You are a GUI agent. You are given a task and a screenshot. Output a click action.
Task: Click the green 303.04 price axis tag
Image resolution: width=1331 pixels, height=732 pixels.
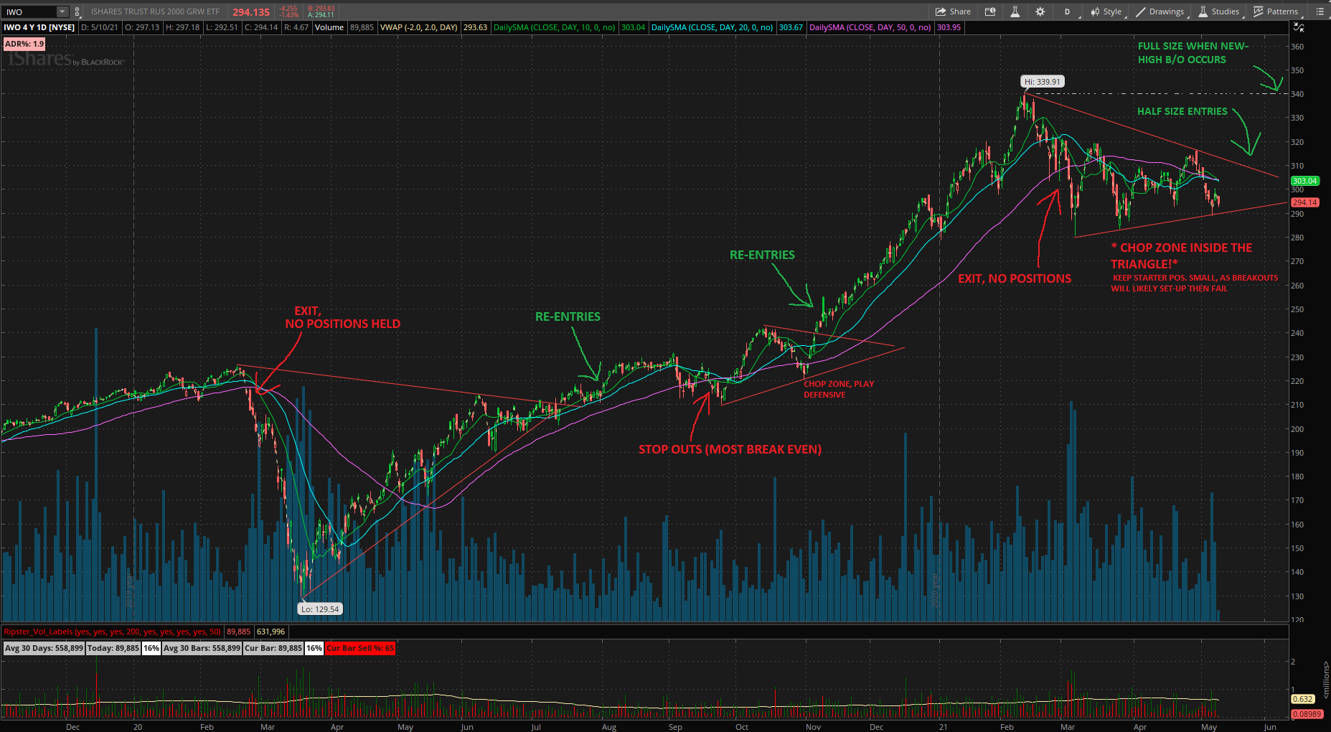(1304, 181)
